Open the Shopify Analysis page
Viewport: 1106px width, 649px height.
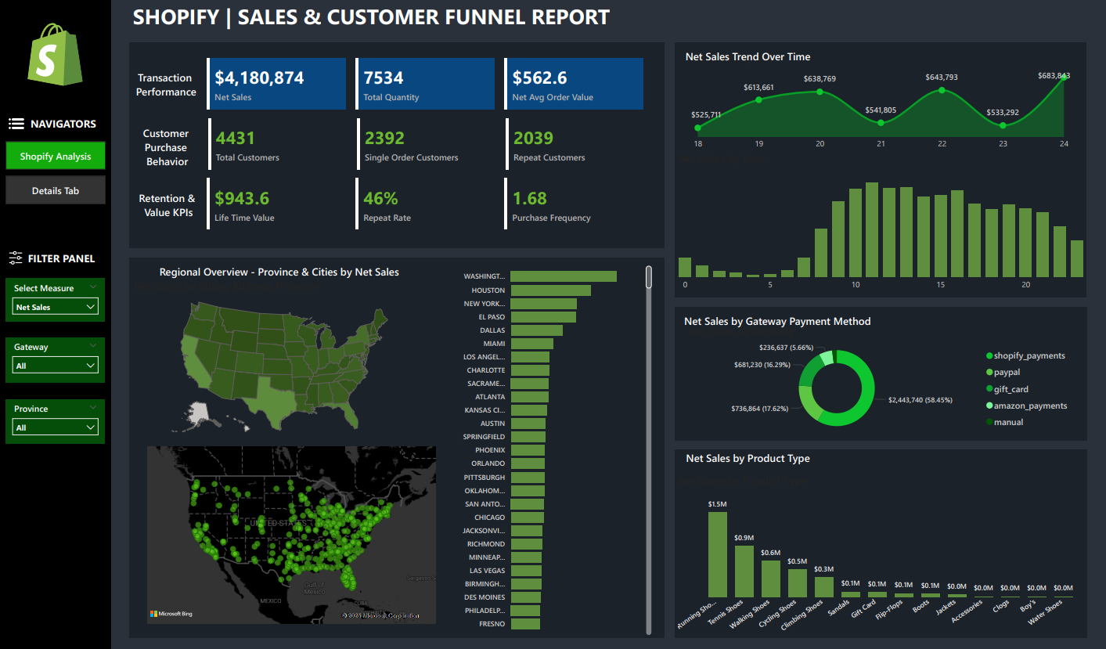coord(56,156)
